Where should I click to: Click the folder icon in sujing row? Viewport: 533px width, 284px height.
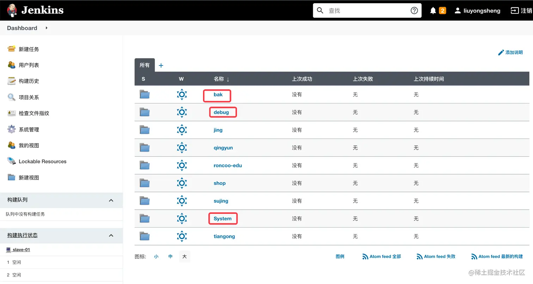click(145, 200)
